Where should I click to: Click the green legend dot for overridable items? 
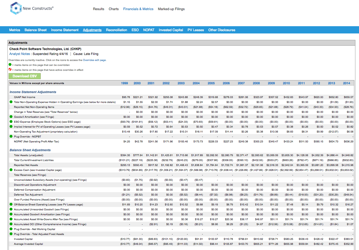[x=10, y=65]
